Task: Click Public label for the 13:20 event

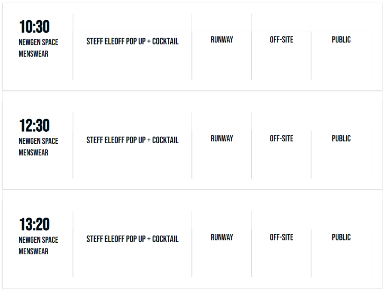Action: pyautogui.click(x=341, y=237)
